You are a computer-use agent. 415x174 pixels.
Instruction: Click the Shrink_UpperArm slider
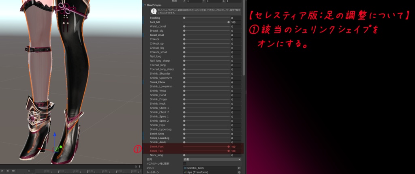tap(206, 78)
